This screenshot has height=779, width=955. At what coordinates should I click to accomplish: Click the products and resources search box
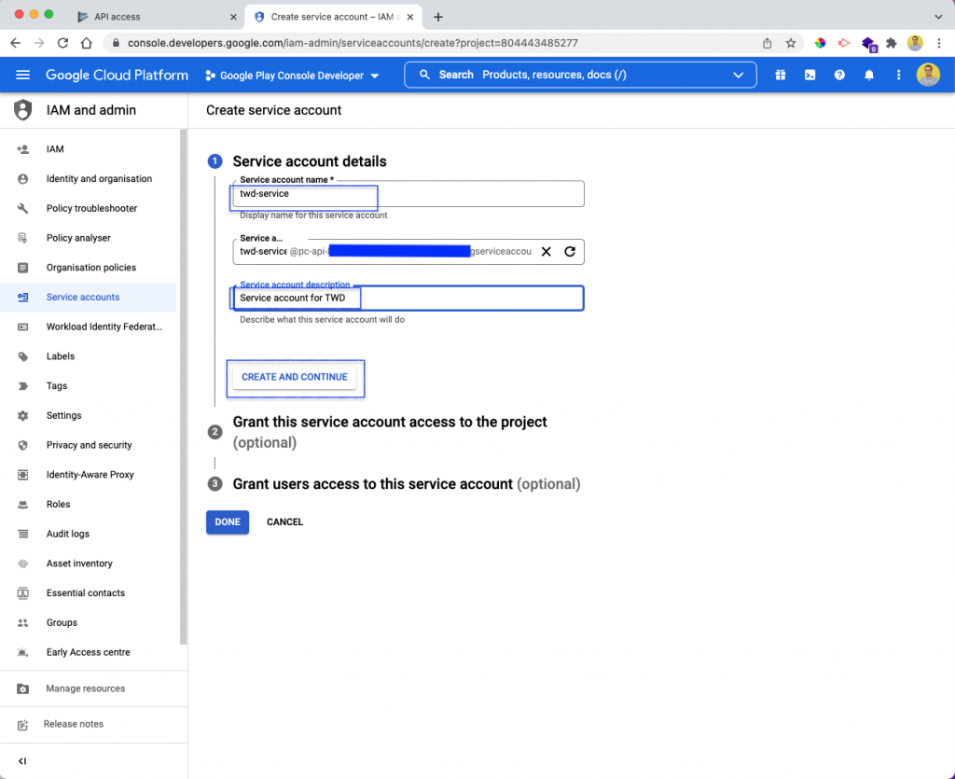point(580,75)
